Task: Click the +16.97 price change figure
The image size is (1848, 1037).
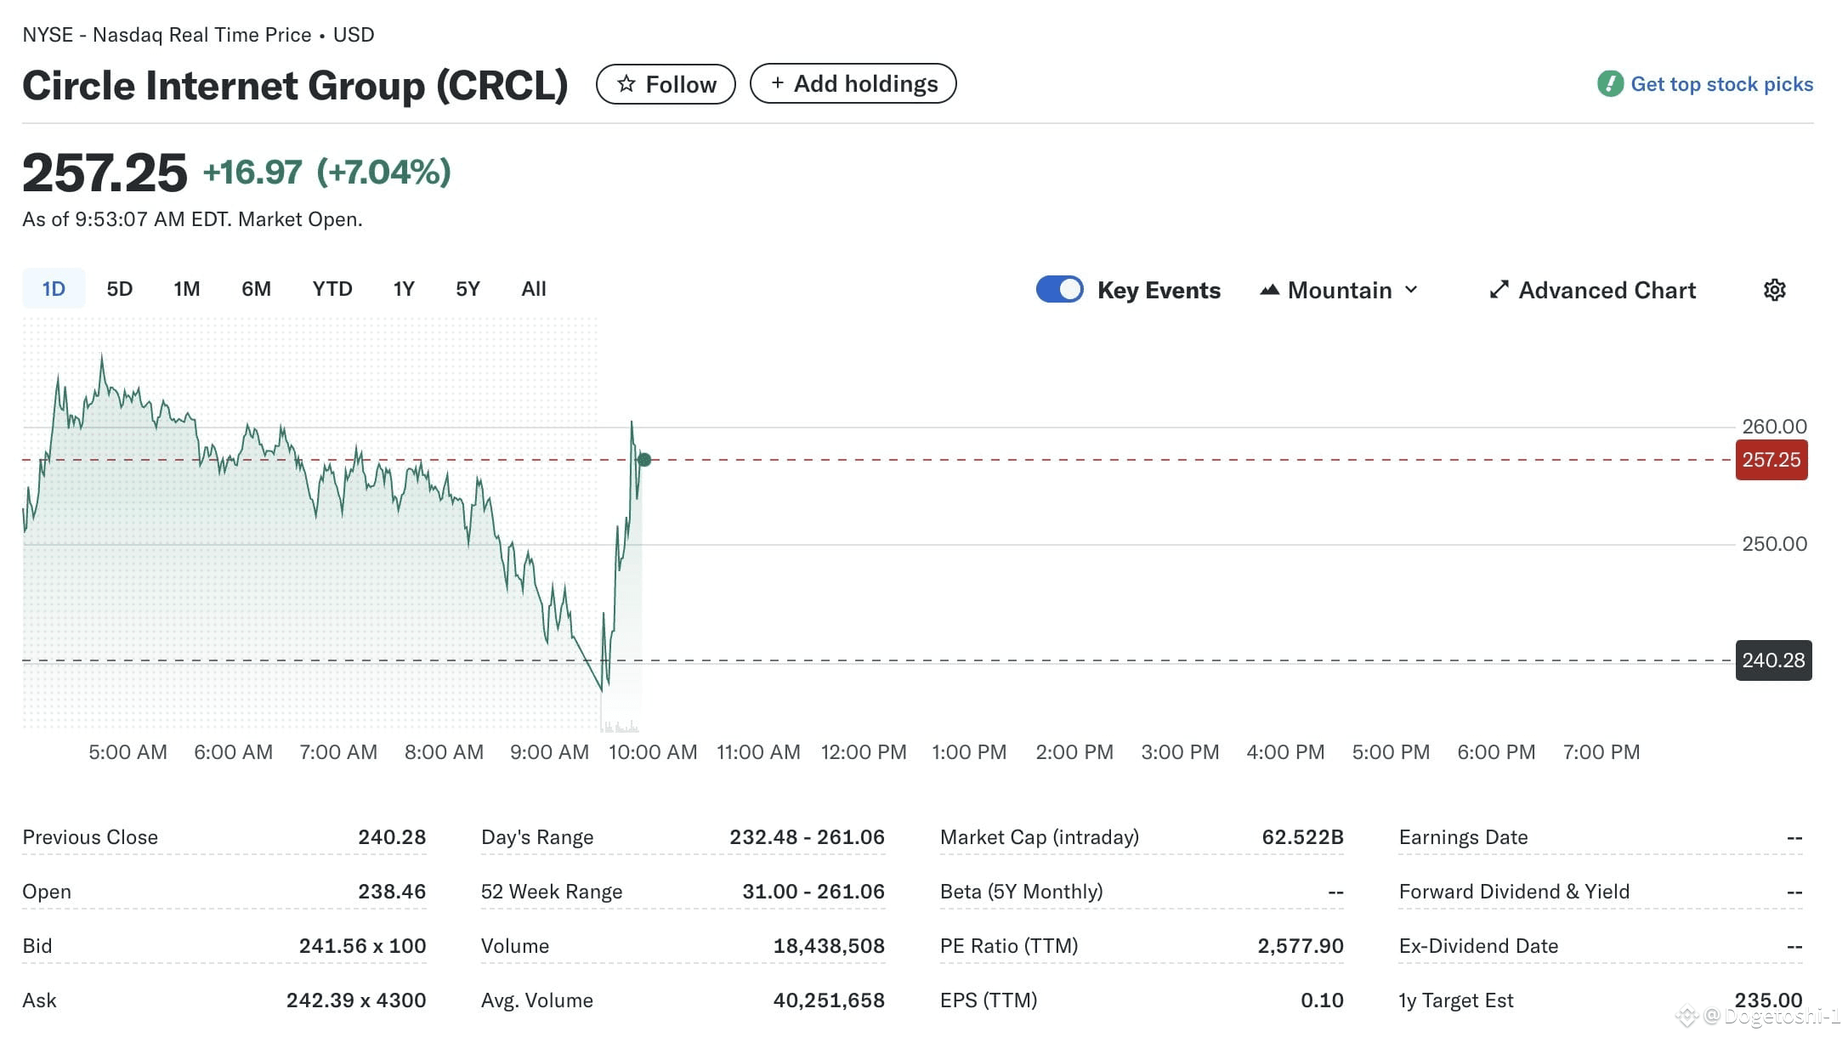Action: click(252, 173)
